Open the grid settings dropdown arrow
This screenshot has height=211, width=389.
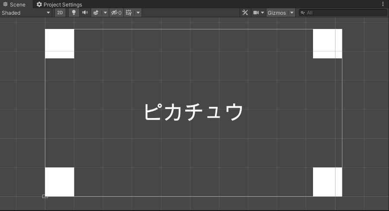click(138, 13)
